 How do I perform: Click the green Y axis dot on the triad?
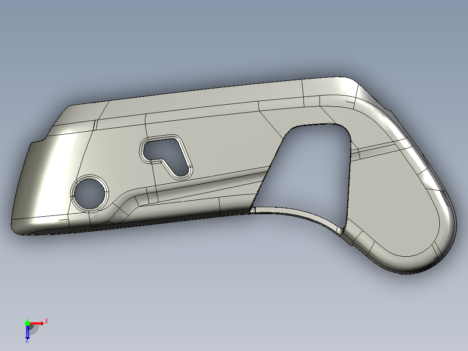point(27,323)
